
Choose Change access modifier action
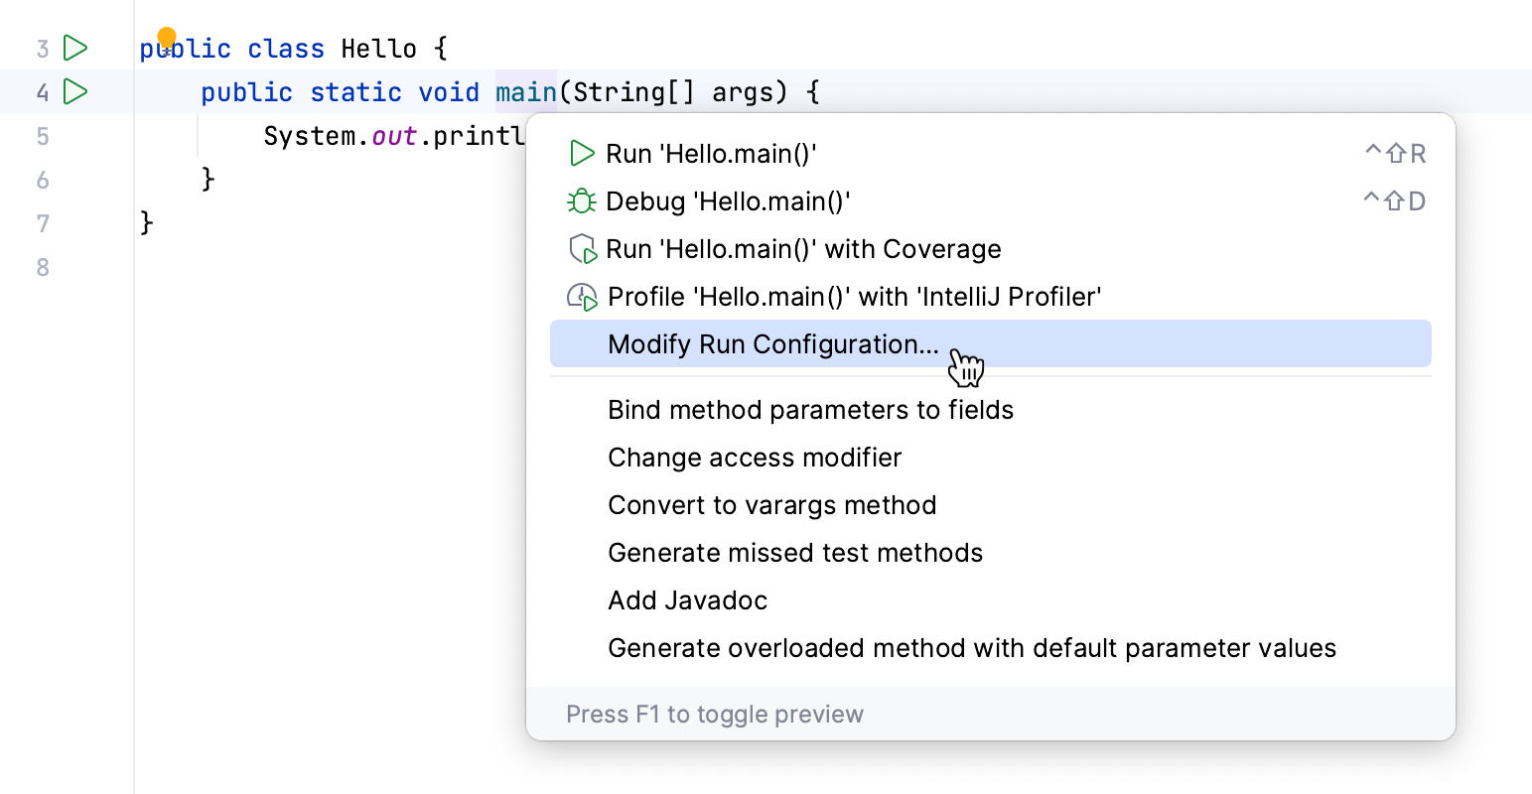coord(755,458)
